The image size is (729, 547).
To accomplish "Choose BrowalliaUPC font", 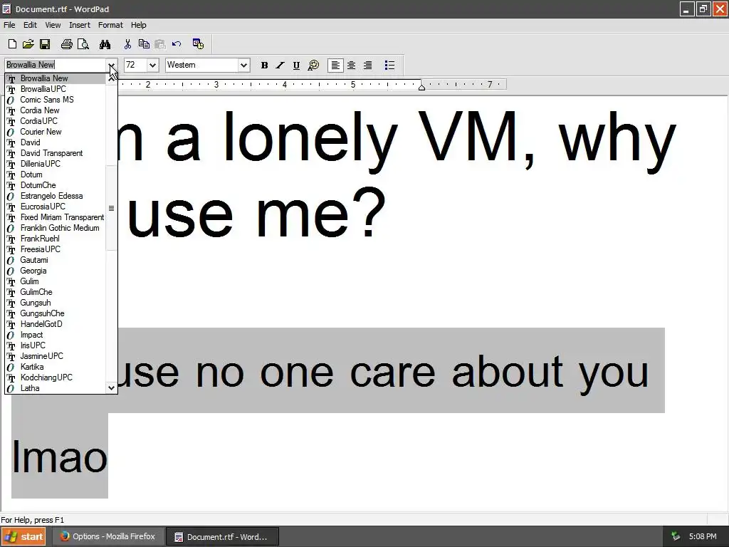I will point(56,89).
